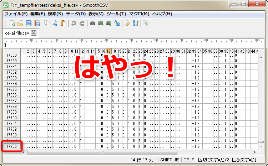The width and height of the screenshot is (268, 166).
Task: Find next with binoculars down-arrow icon
Action: click(x=101, y=23)
